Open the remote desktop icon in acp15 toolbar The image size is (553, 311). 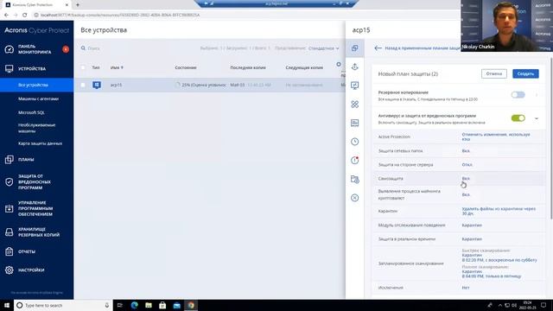point(355,86)
